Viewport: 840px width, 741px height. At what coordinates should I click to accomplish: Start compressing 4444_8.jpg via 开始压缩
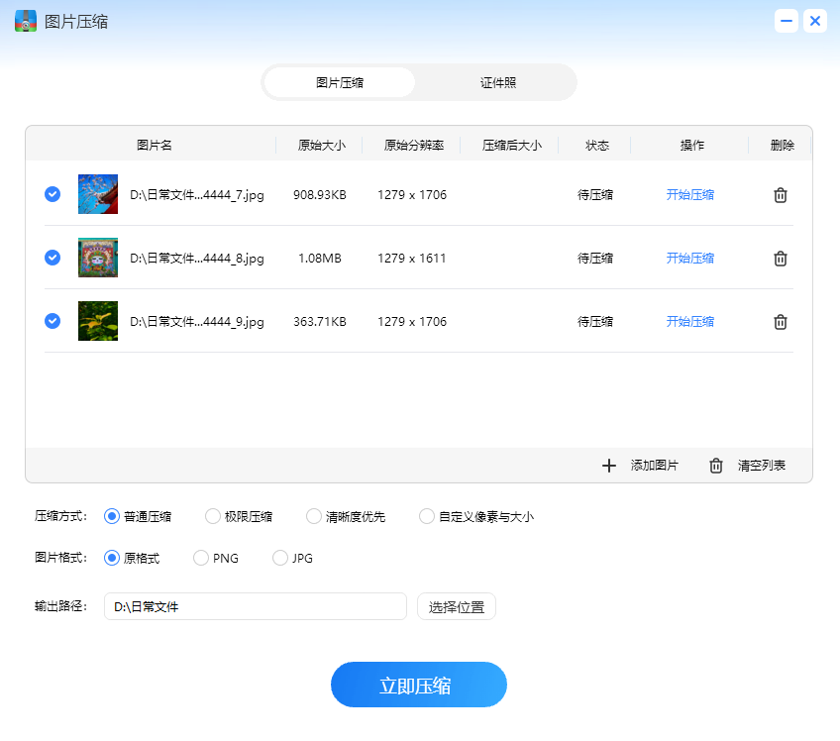(689, 258)
